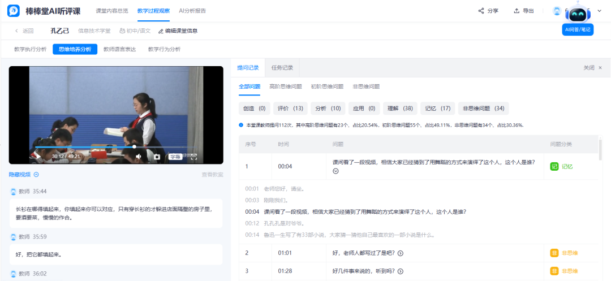611x281 pixels.
Task: Go back using 返回 arrow
Action: (16, 31)
